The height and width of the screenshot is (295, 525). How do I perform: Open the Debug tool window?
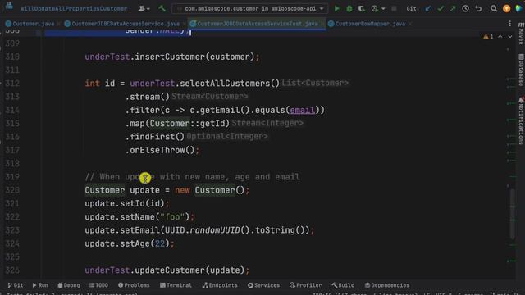69,285
